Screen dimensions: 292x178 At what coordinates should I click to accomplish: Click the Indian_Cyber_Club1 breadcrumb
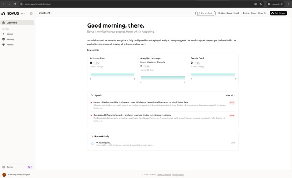(229, 13)
